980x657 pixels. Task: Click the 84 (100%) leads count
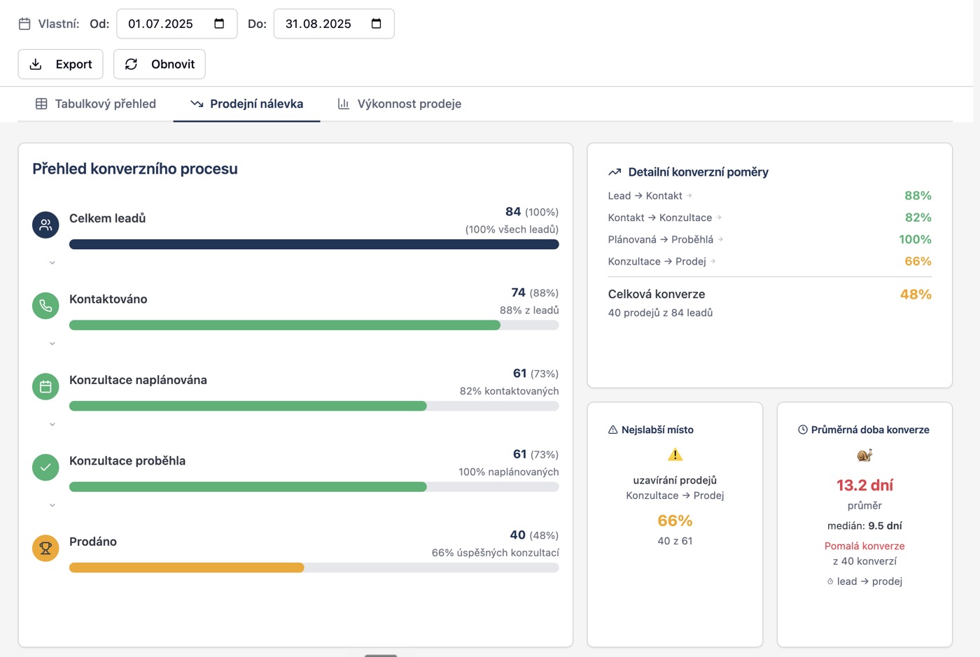[532, 211]
